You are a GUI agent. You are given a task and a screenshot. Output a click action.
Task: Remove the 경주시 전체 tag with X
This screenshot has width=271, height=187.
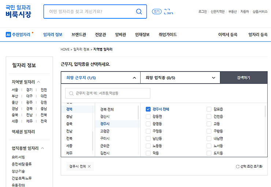click(x=89, y=166)
